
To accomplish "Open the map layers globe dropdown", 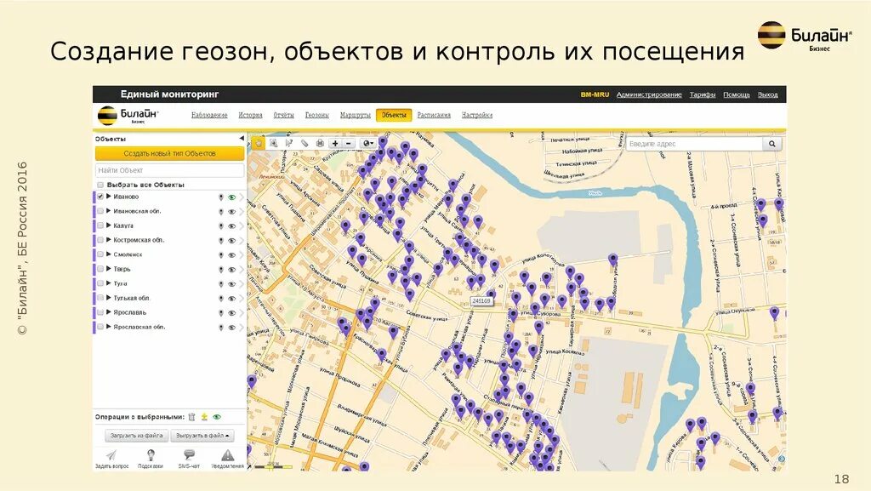I will click(x=367, y=143).
